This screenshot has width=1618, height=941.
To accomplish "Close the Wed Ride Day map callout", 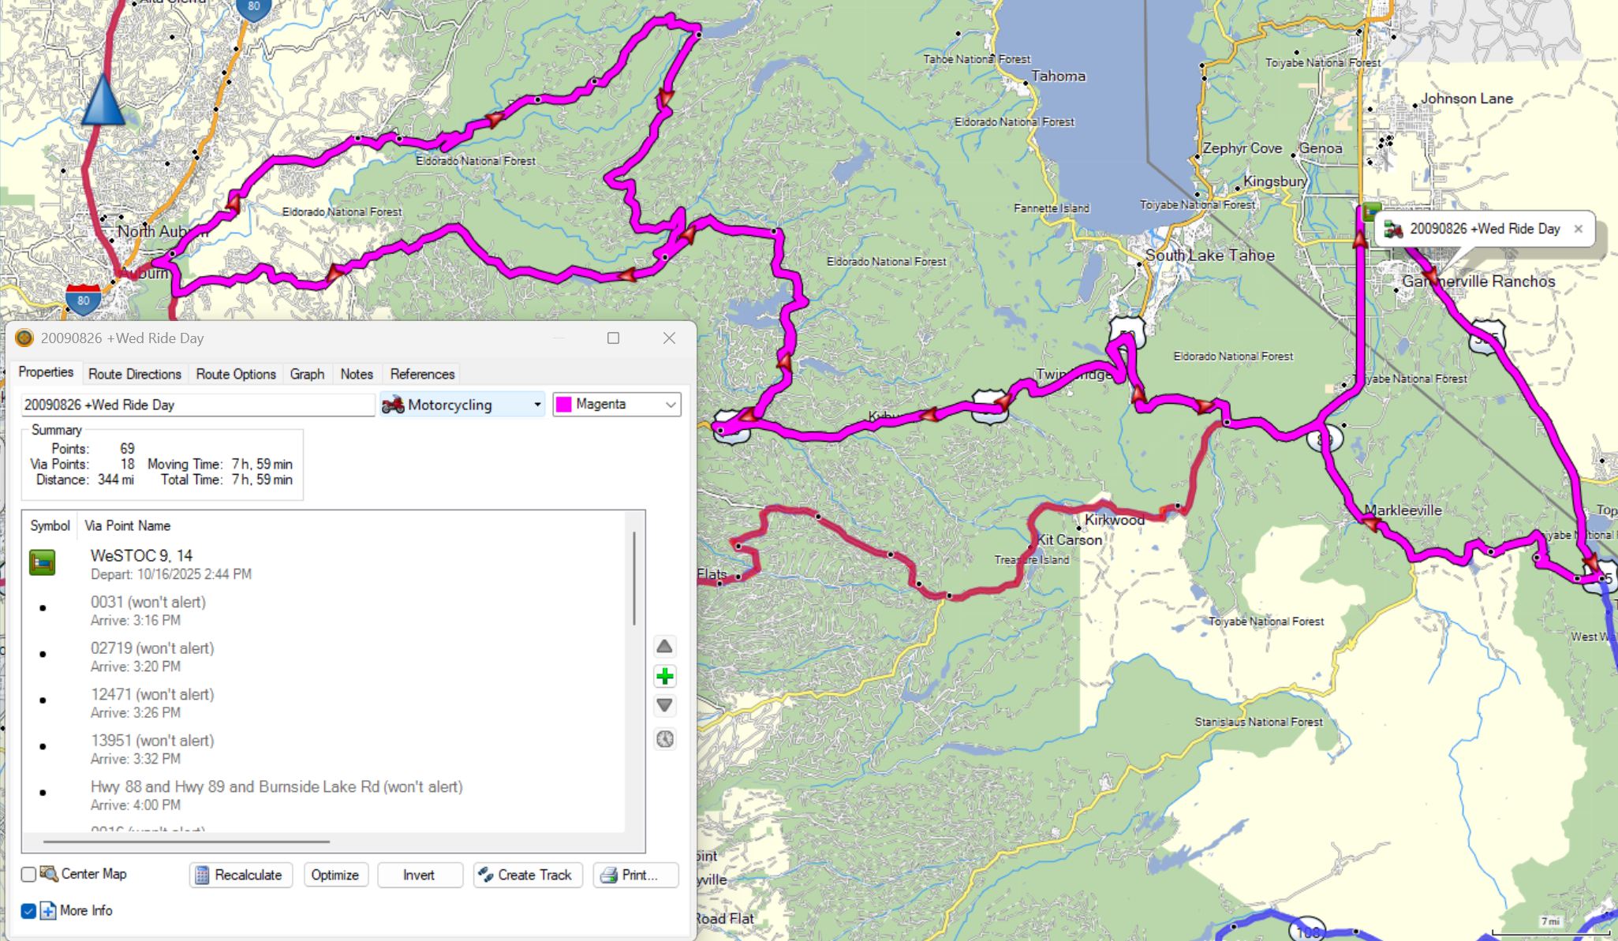I will pos(1578,229).
